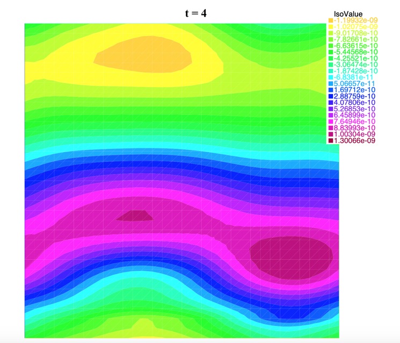
Task: Select the swatch beside 8.83993e-10
Action: pos(331,128)
